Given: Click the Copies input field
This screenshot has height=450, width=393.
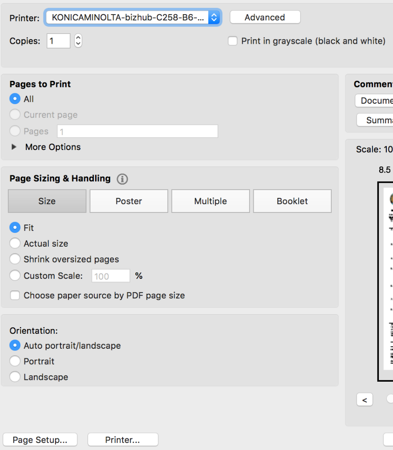Looking at the screenshot, I should (x=58, y=41).
